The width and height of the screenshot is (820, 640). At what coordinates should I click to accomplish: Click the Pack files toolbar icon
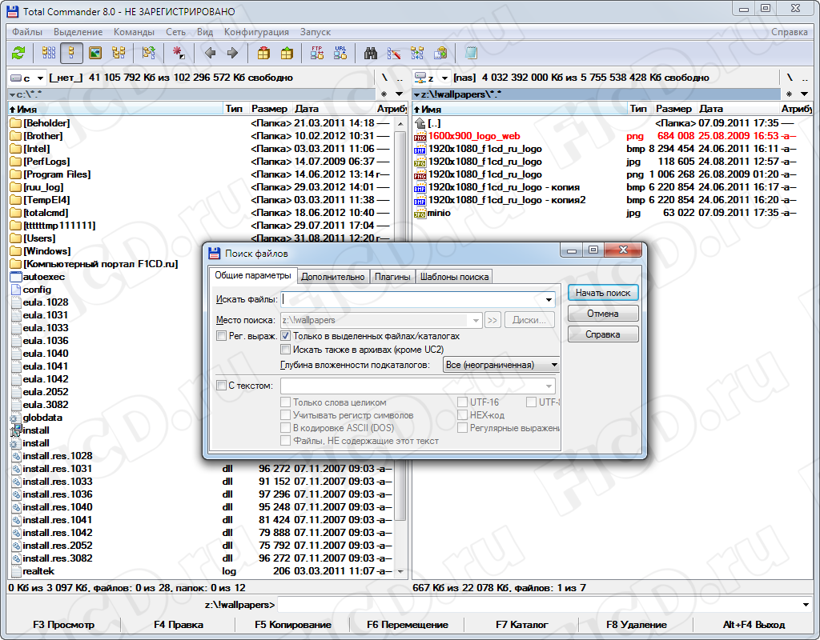263,53
